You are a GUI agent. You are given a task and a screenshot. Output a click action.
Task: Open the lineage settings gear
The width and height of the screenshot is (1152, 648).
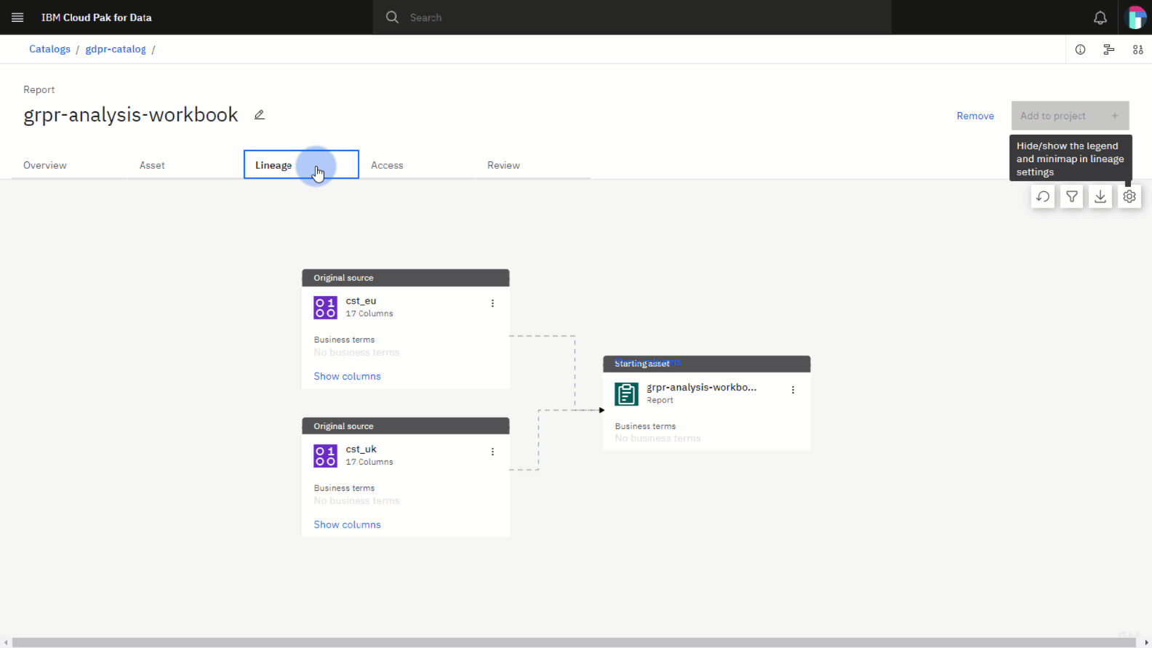click(1129, 196)
